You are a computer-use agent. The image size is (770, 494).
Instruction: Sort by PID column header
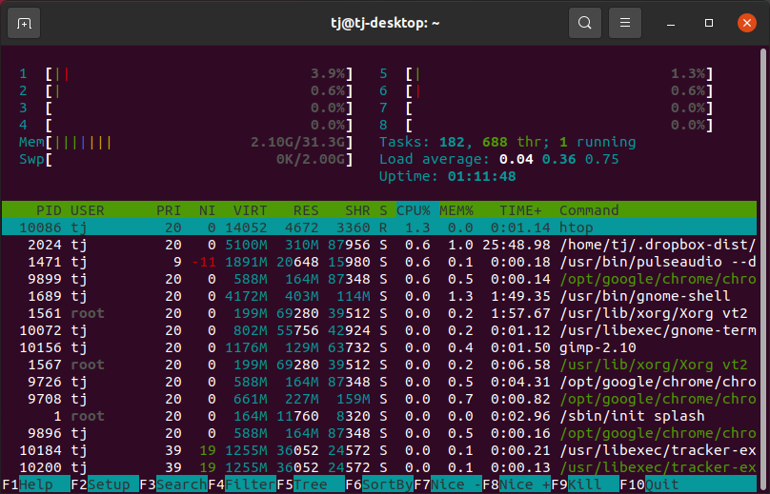[49, 210]
